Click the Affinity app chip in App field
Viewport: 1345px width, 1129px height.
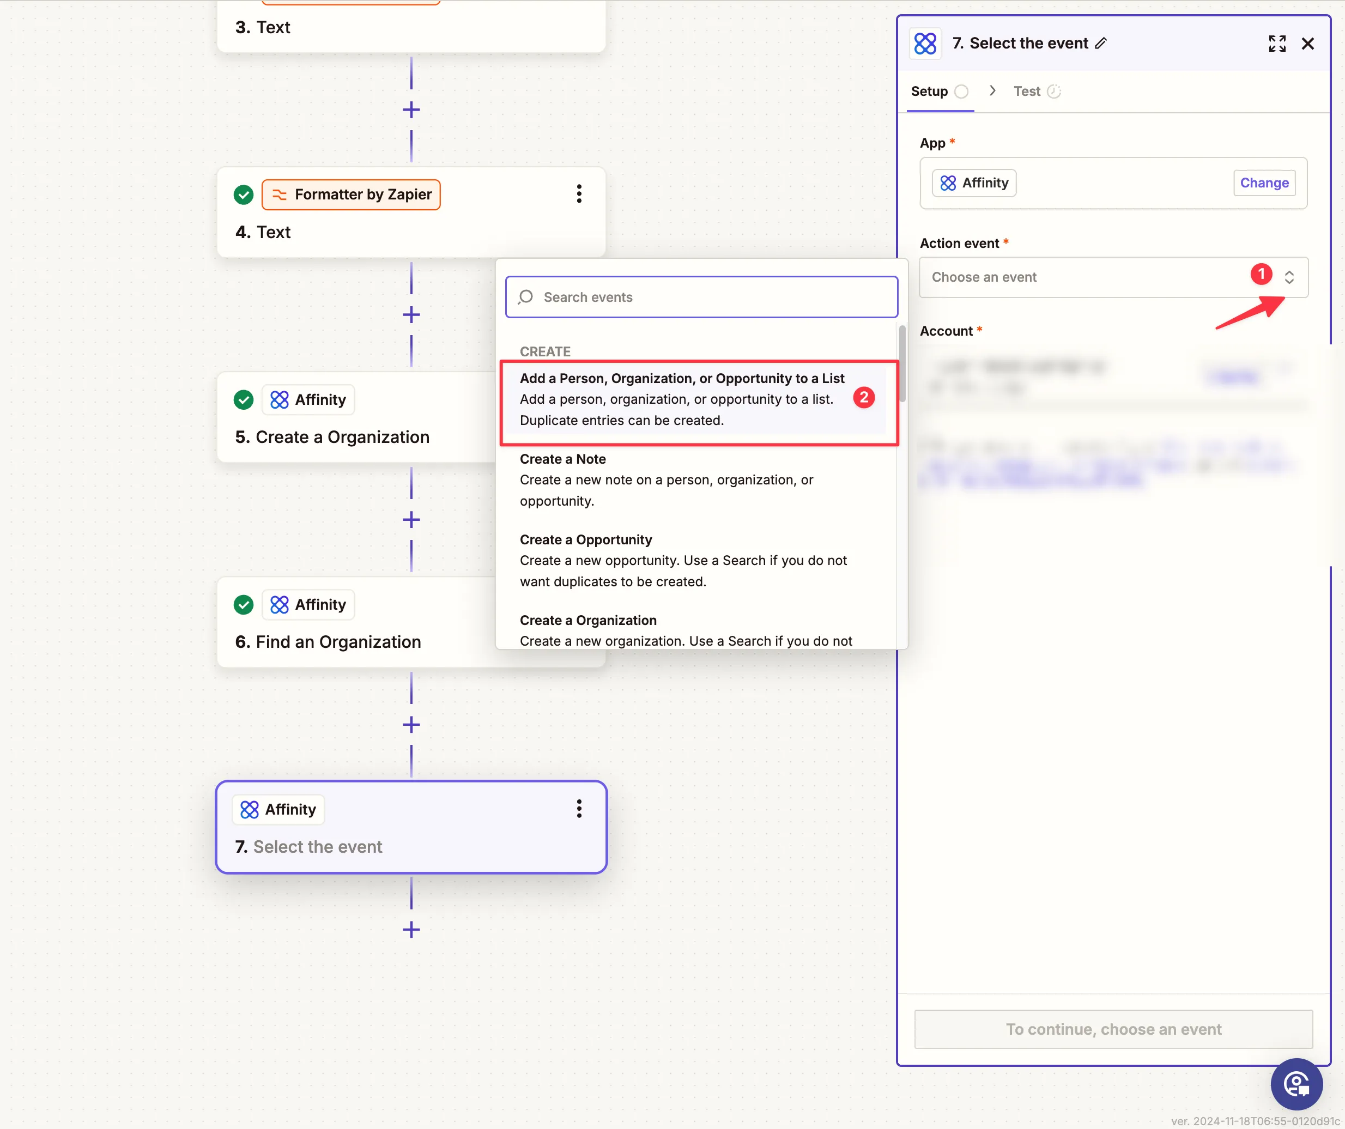pos(974,183)
